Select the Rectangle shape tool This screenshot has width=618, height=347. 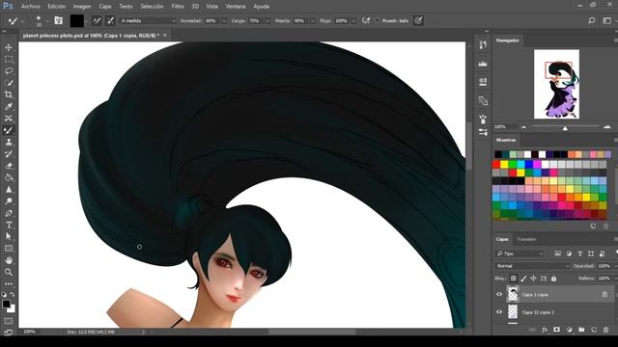(9, 249)
